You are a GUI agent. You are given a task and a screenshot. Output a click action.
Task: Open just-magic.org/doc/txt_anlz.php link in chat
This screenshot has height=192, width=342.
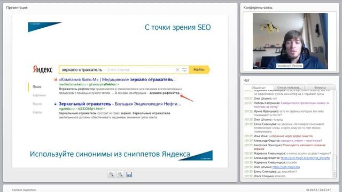[305, 158]
